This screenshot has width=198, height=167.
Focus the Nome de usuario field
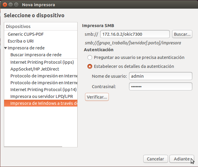click(x=161, y=76)
